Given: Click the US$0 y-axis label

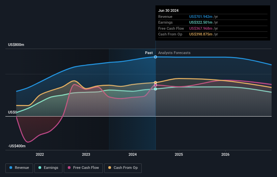Looking at the screenshot, I should point(12,112).
